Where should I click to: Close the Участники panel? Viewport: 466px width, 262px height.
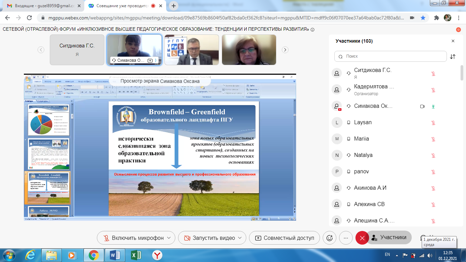[x=453, y=41]
